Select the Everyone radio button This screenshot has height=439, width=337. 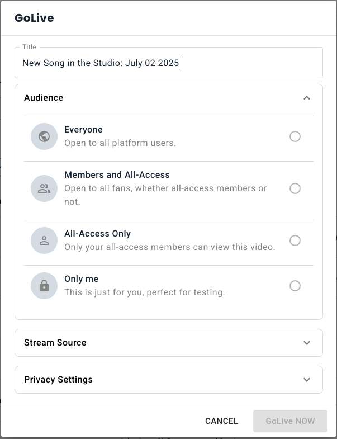[295, 136]
